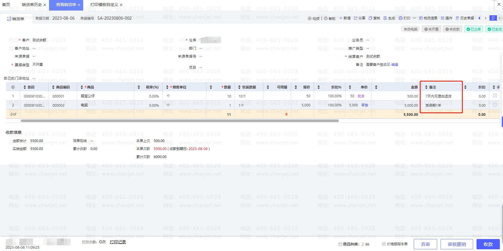
Task: Close the 查看销货单 tab
Action: (x=79, y=5)
